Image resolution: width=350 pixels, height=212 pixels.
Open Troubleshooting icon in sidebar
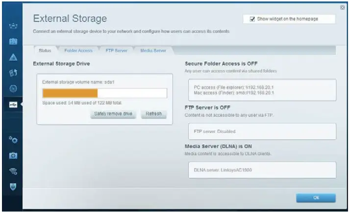click(14, 155)
